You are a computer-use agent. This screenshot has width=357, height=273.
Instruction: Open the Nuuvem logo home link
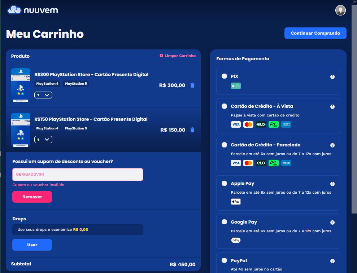(32, 10)
